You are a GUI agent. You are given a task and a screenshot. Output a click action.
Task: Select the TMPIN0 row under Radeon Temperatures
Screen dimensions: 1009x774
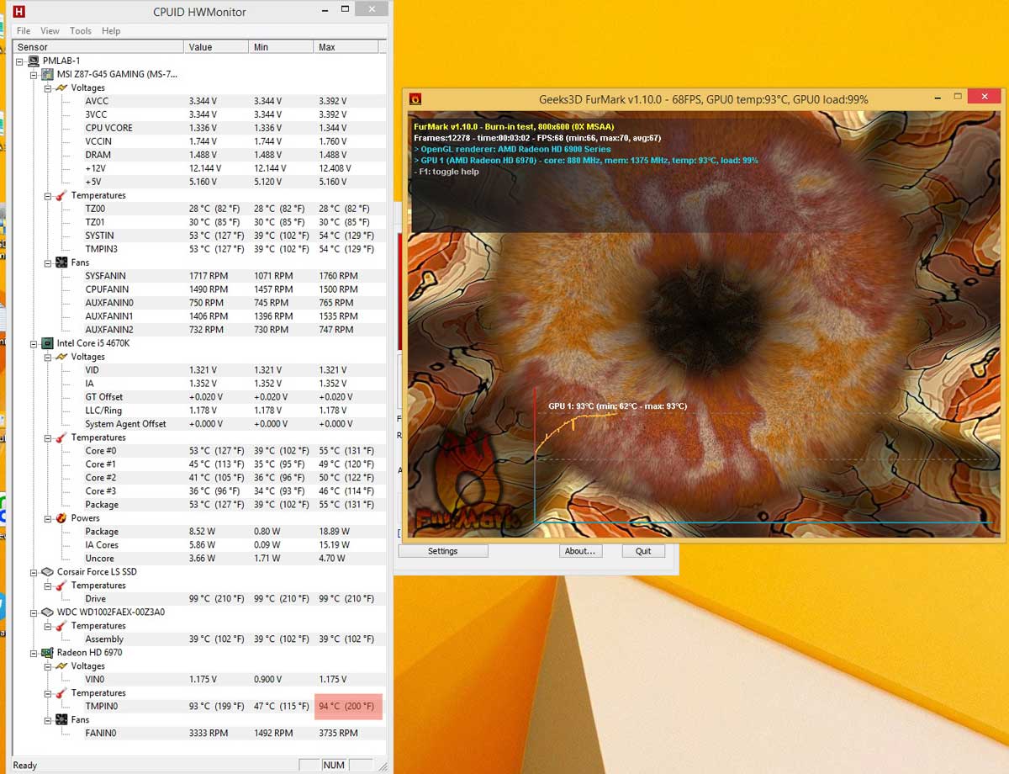[x=101, y=707]
